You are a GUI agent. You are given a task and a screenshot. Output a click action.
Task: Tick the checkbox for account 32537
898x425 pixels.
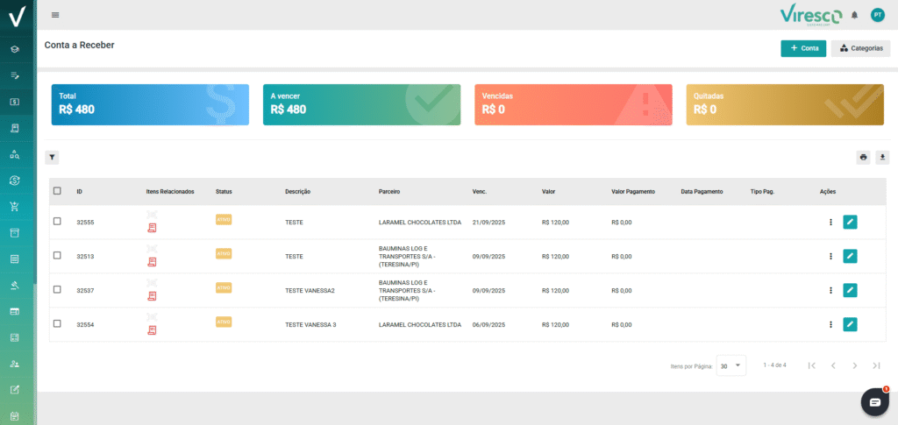point(57,289)
